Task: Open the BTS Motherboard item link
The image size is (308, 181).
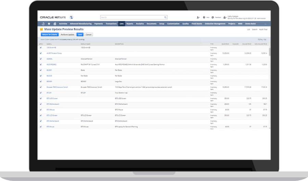Action: 53,121
